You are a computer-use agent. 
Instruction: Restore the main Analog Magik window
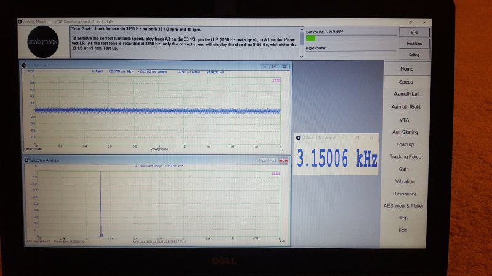click(410, 22)
